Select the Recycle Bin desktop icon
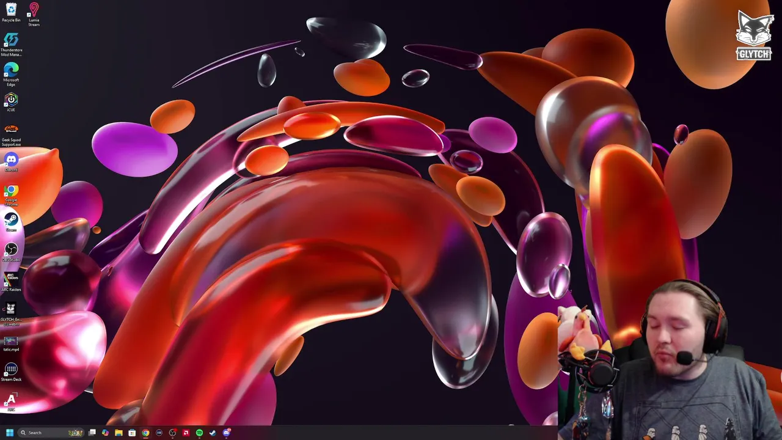 (x=11, y=12)
